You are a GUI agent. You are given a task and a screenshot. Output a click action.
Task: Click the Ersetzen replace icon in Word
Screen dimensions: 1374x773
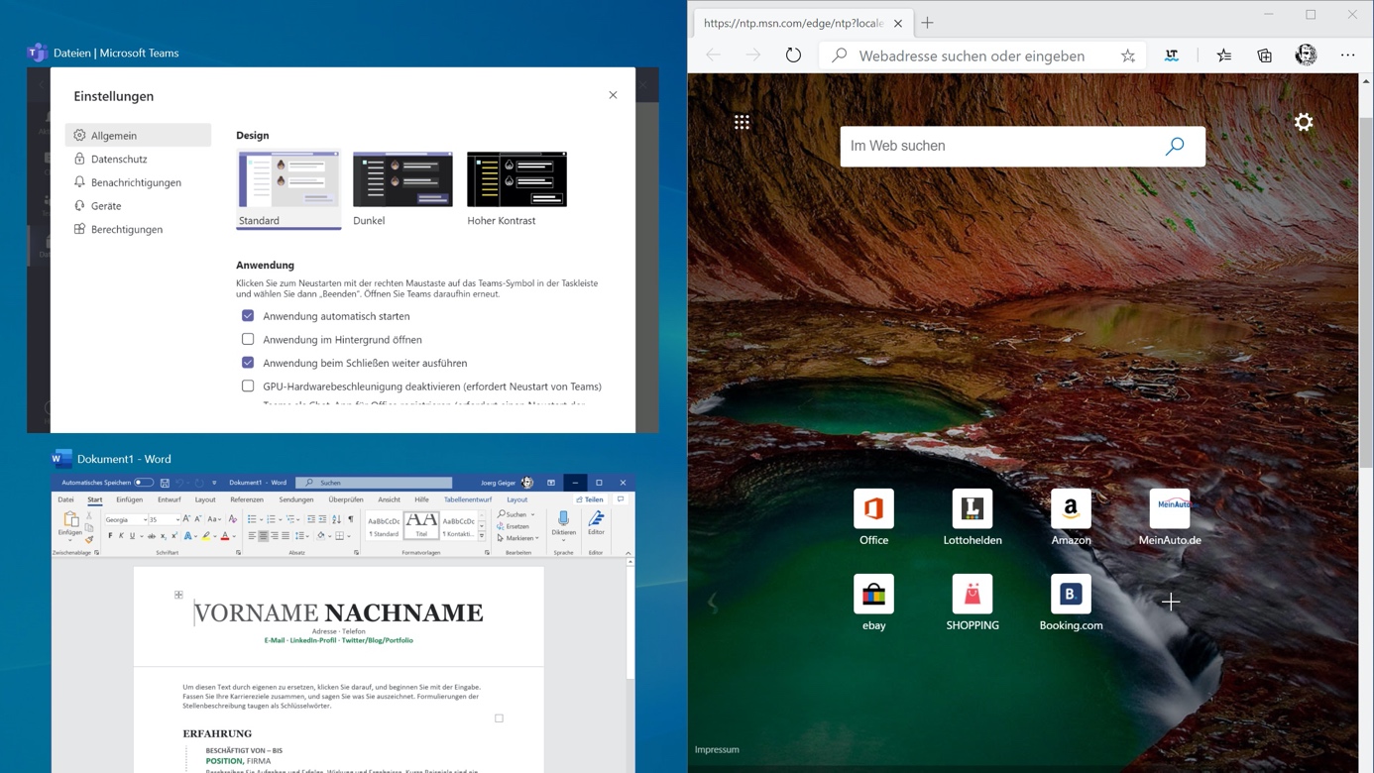pos(501,526)
